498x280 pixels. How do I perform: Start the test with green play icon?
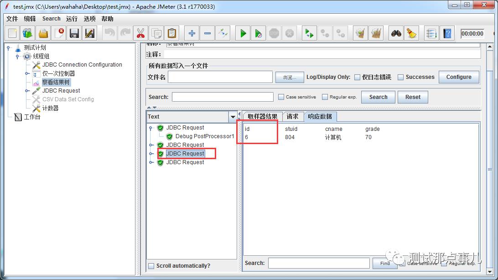click(x=243, y=33)
